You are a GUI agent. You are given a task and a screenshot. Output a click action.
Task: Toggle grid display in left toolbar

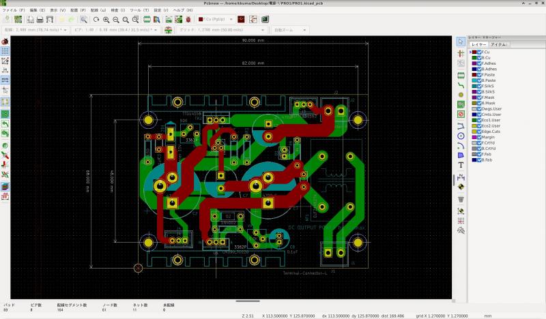(5, 50)
